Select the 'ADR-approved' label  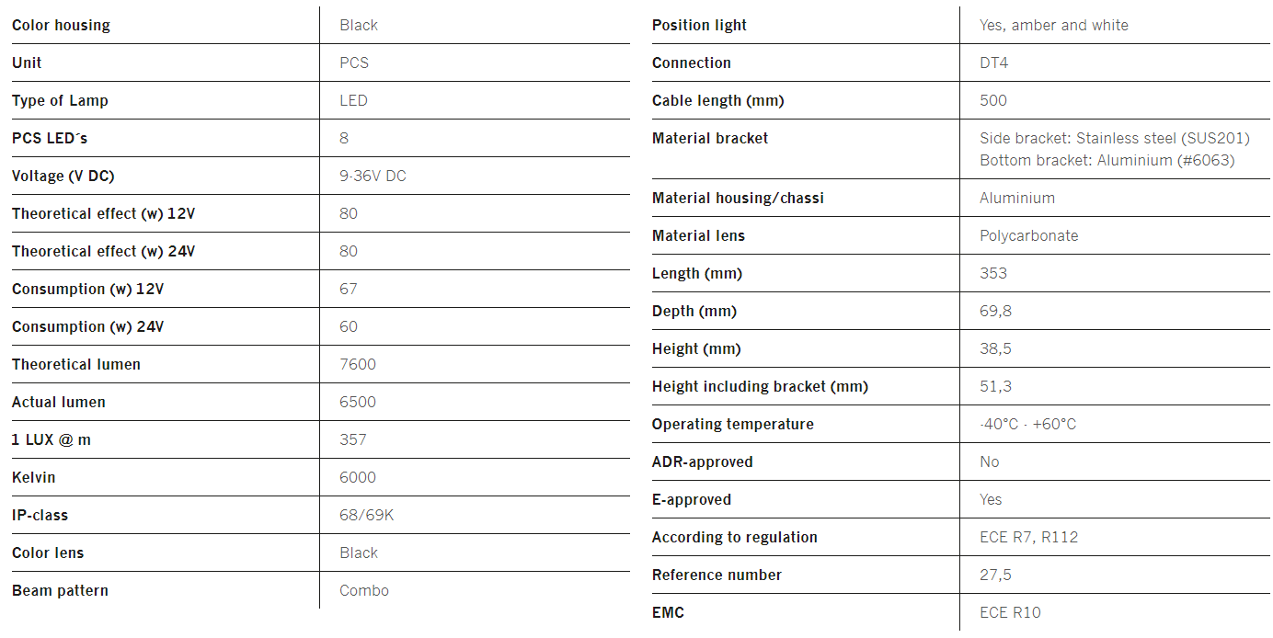(703, 462)
